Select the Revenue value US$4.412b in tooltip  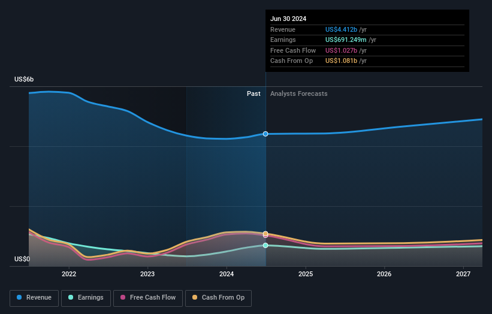[341, 29]
